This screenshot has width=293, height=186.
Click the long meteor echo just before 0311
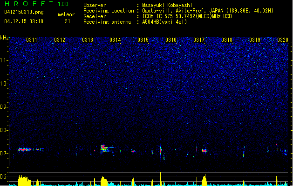click(24, 149)
